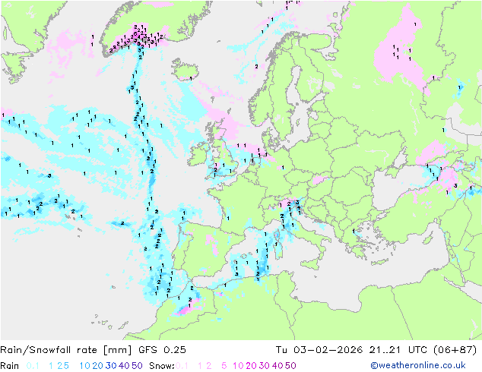This screenshot has width=482, height=372.
Task: Click the Rain legend value 10
Action: 85,366
